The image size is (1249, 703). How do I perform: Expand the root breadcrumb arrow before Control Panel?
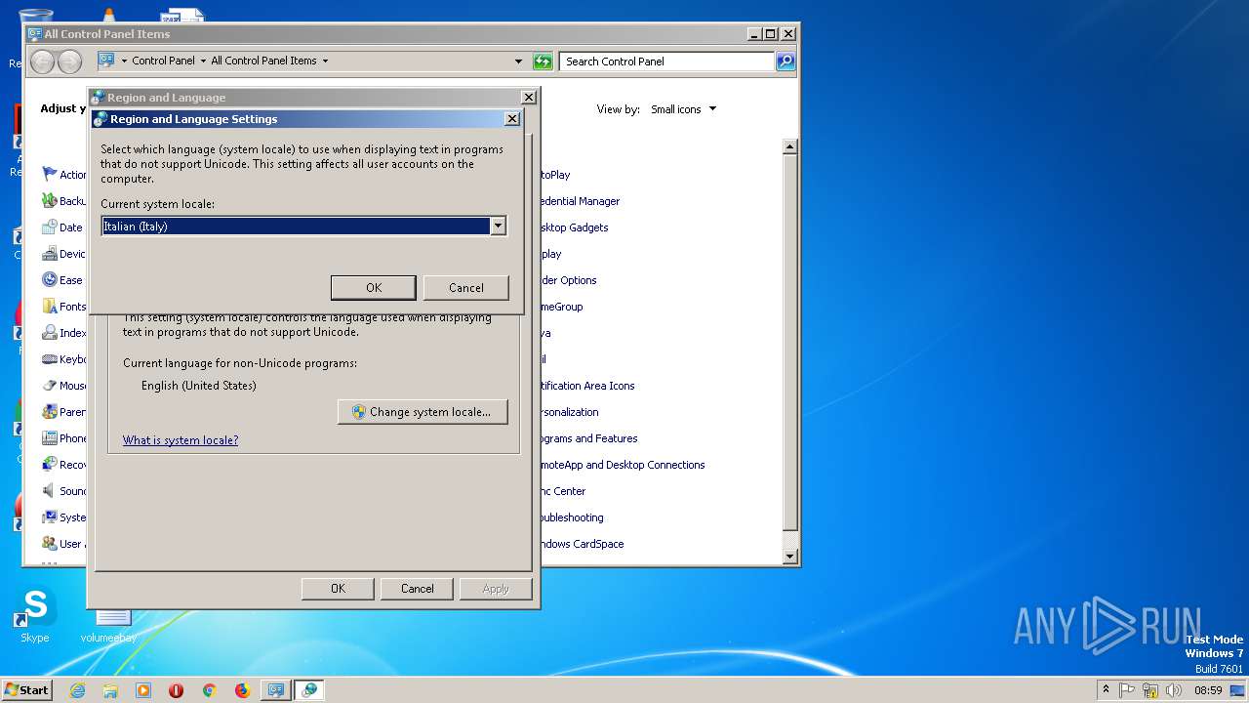pos(124,61)
